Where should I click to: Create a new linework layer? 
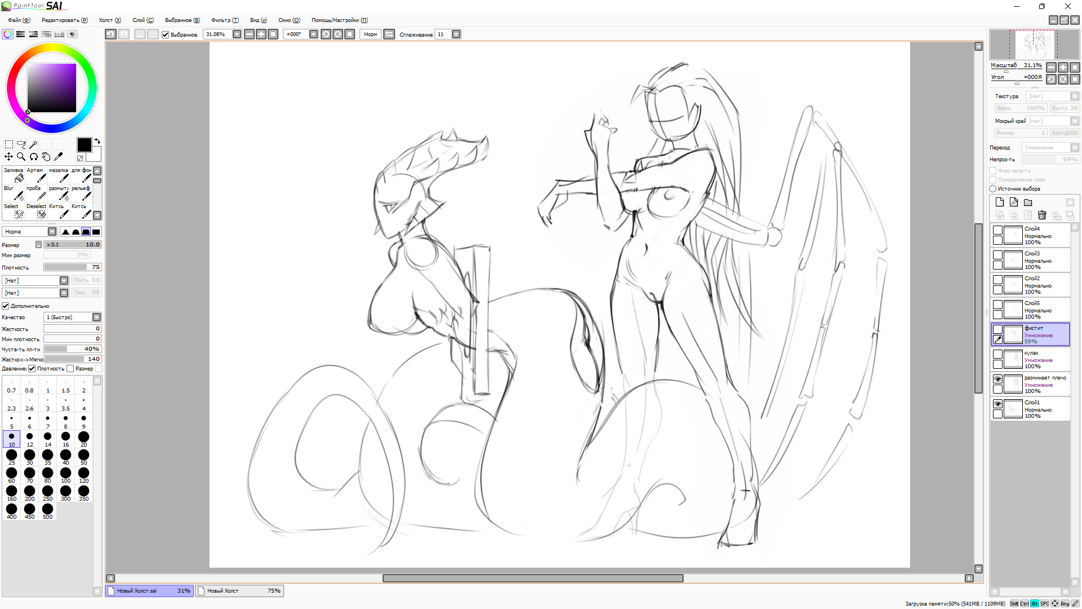click(x=1014, y=202)
